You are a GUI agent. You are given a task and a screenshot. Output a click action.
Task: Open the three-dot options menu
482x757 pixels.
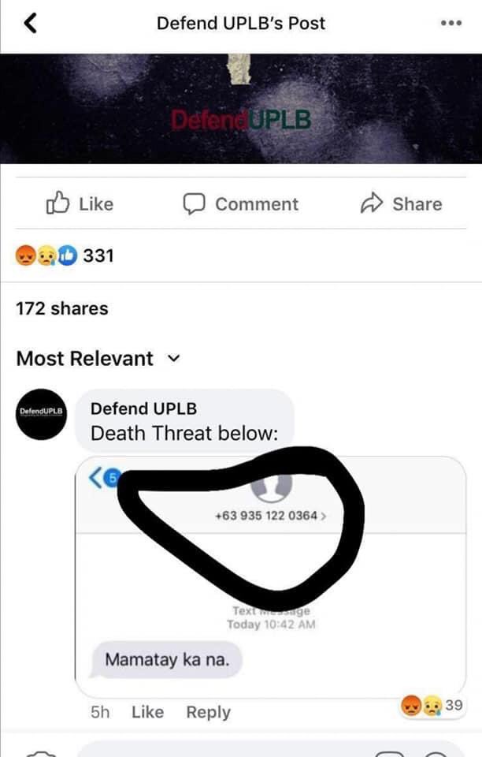451,23
